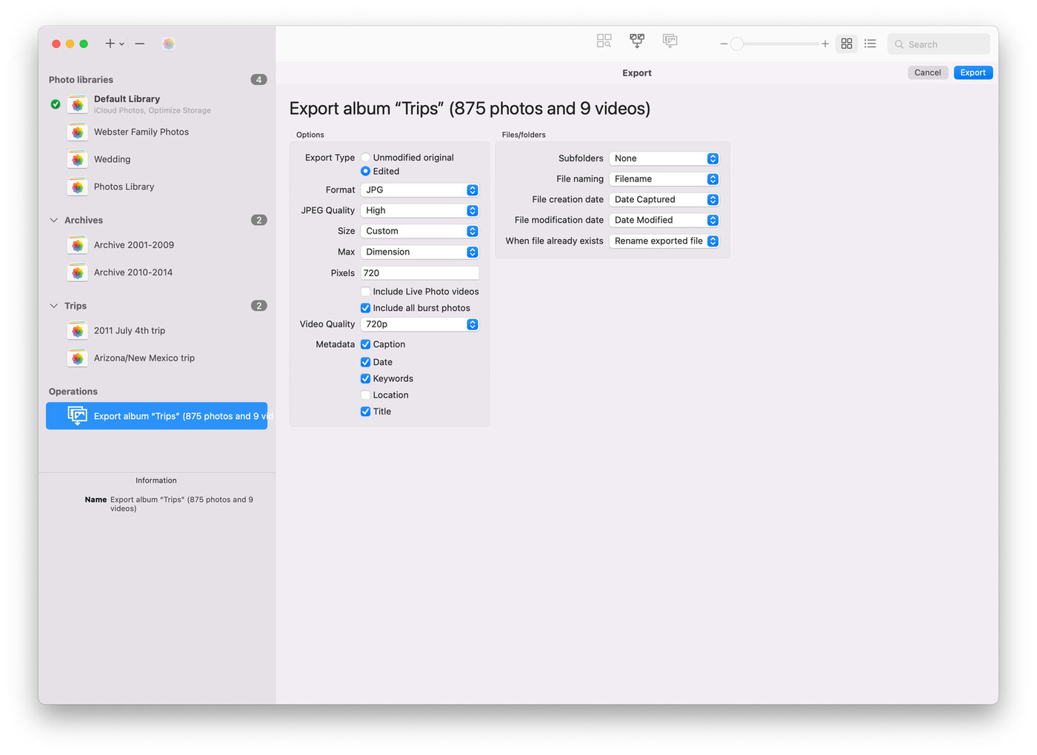The width and height of the screenshot is (1037, 755).
Task: Click the merge libraries toolbar icon
Action: [636, 41]
